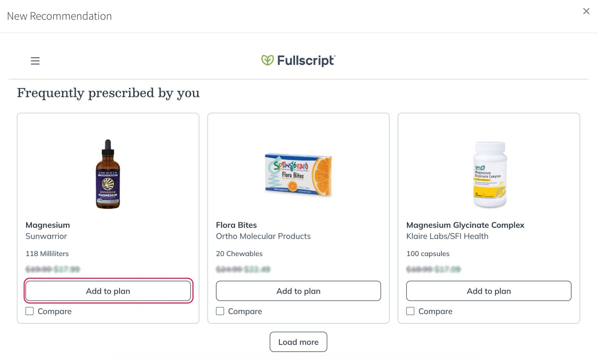Open the Magnesium product title link
Screen dimensions: 598x362
(x=48, y=225)
